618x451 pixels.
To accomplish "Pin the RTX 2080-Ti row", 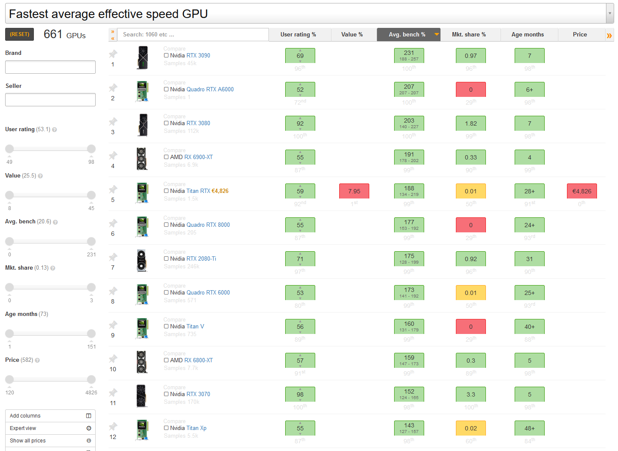I will (113, 257).
